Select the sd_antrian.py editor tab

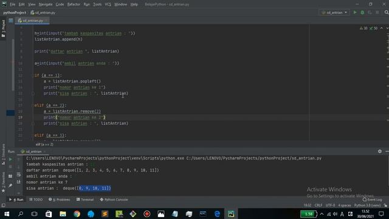[32, 21]
